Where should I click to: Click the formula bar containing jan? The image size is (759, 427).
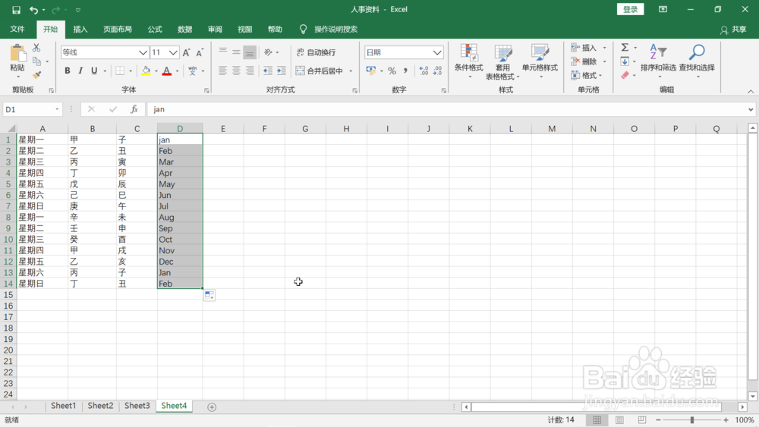pyautogui.click(x=448, y=109)
